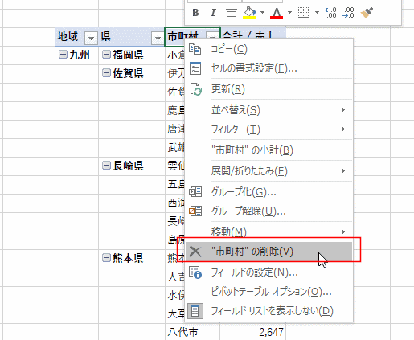Open the 県 filter dropdown
The width and height of the screenshot is (414, 340).
click(x=158, y=38)
